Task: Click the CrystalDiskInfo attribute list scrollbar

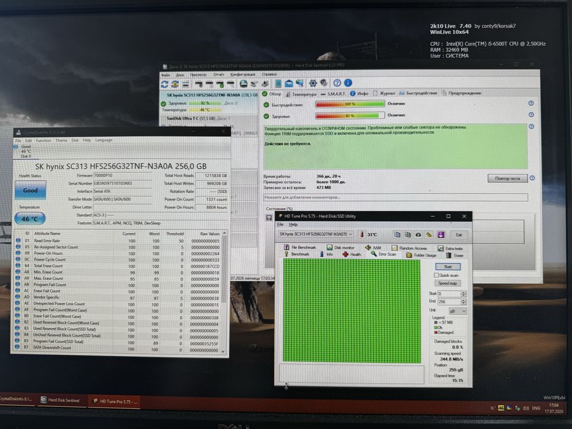Action: point(224,292)
